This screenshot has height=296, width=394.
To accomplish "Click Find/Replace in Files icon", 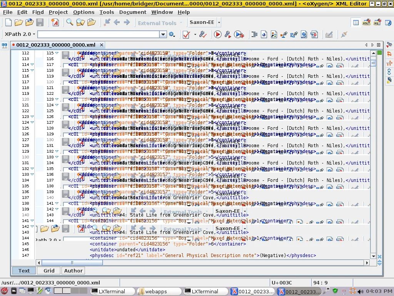I will point(80,22).
